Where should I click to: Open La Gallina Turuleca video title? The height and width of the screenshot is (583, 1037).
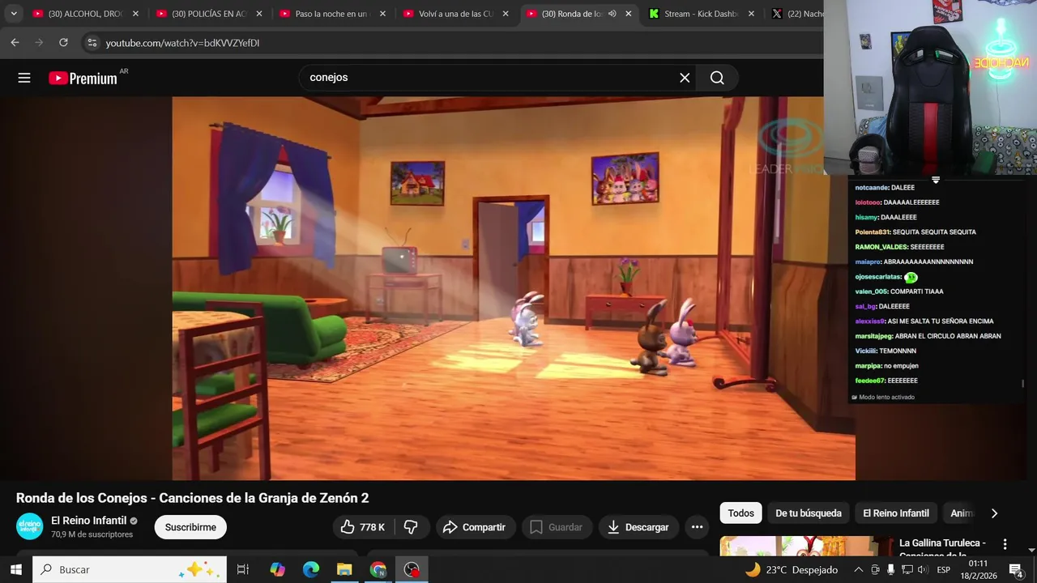(x=942, y=545)
